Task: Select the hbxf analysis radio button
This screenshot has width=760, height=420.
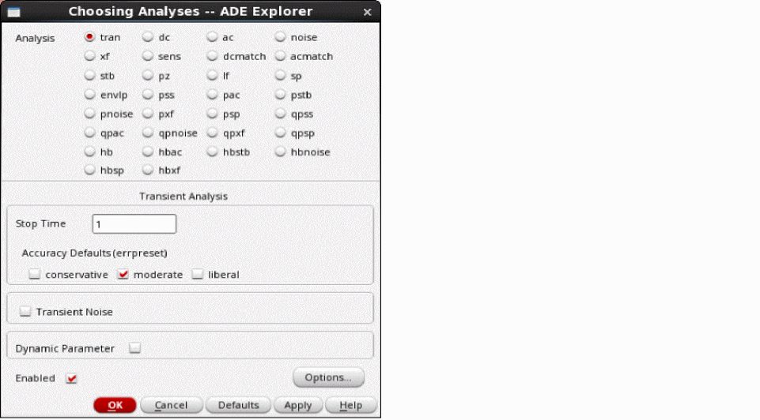Action: [148, 170]
